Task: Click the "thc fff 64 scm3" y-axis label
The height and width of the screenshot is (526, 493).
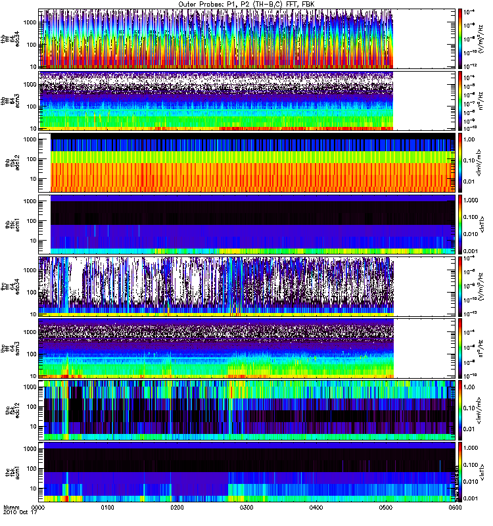Action: point(11,348)
